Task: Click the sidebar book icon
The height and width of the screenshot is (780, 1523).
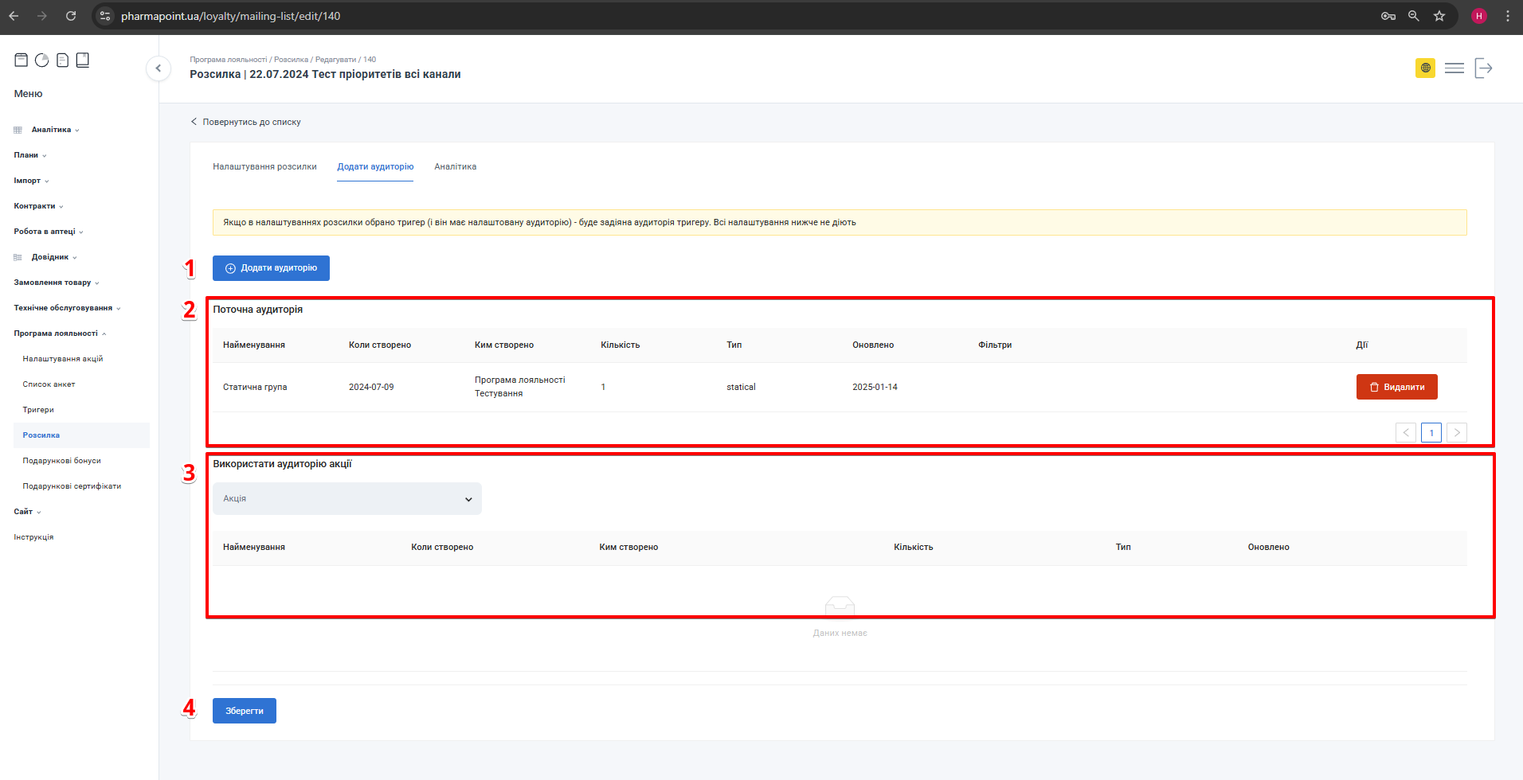Action: pyautogui.click(x=83, y=60)
